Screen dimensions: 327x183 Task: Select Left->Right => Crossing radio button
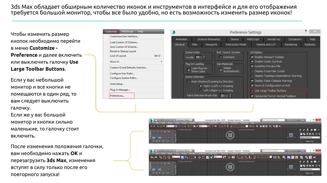[201, 90]
